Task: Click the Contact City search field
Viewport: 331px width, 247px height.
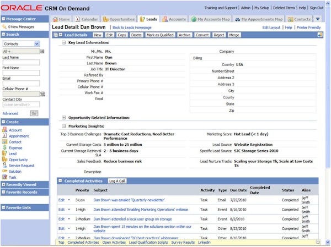Action: pos(21,105)
